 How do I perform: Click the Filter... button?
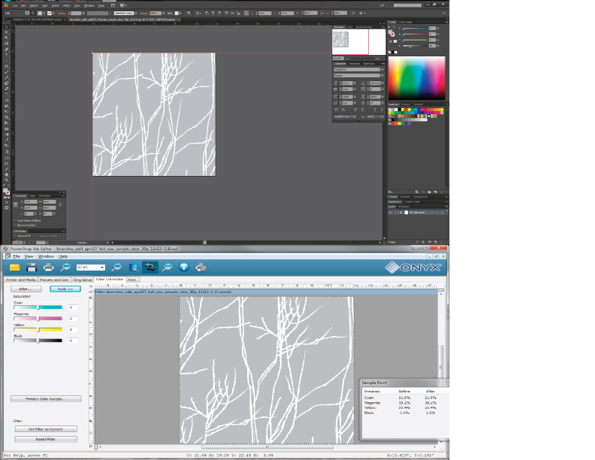point(26,289)
